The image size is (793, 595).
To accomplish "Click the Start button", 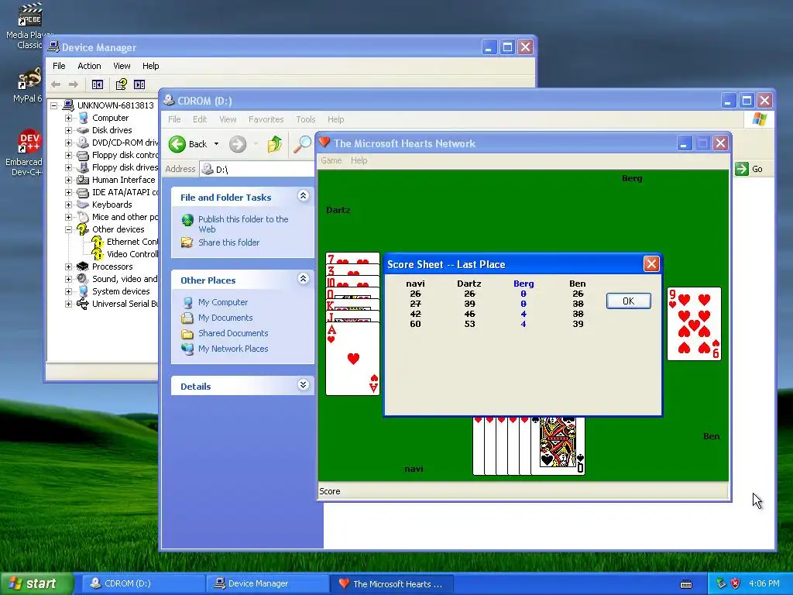I will [x=36, y=583].
